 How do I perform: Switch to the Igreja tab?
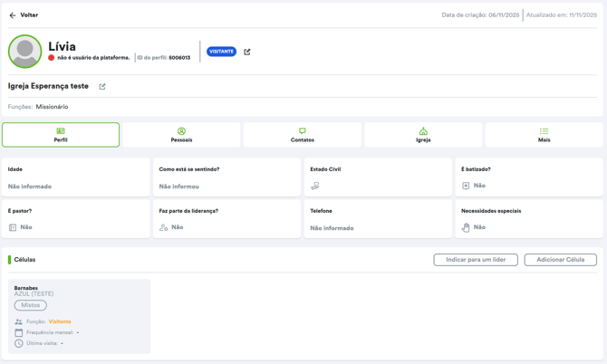[423, 135]
